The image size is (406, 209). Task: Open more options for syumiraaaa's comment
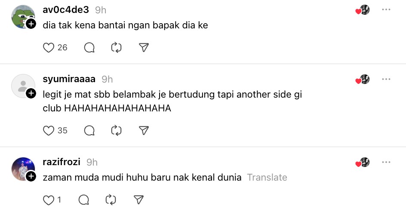tap(386, 79)
